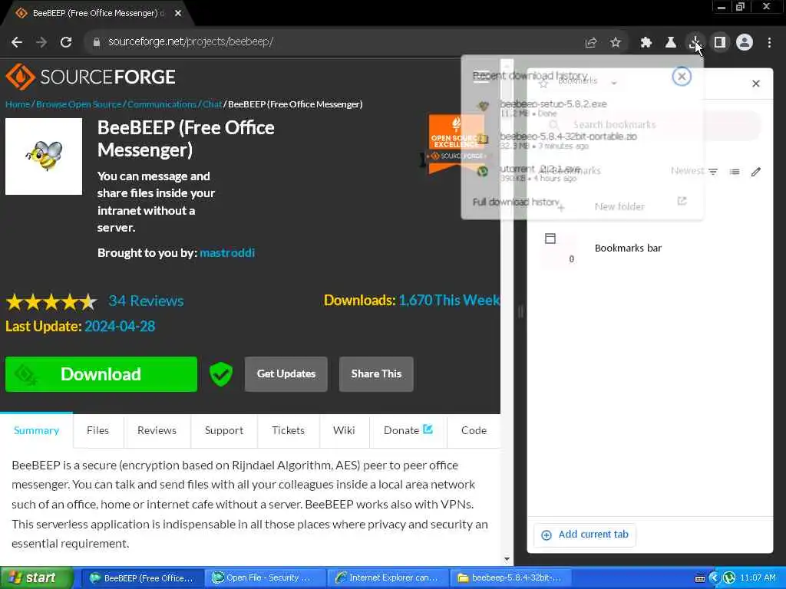
Task: Open the 34 Reviews link
Action: pyautogui.click(x=146, y=301)
